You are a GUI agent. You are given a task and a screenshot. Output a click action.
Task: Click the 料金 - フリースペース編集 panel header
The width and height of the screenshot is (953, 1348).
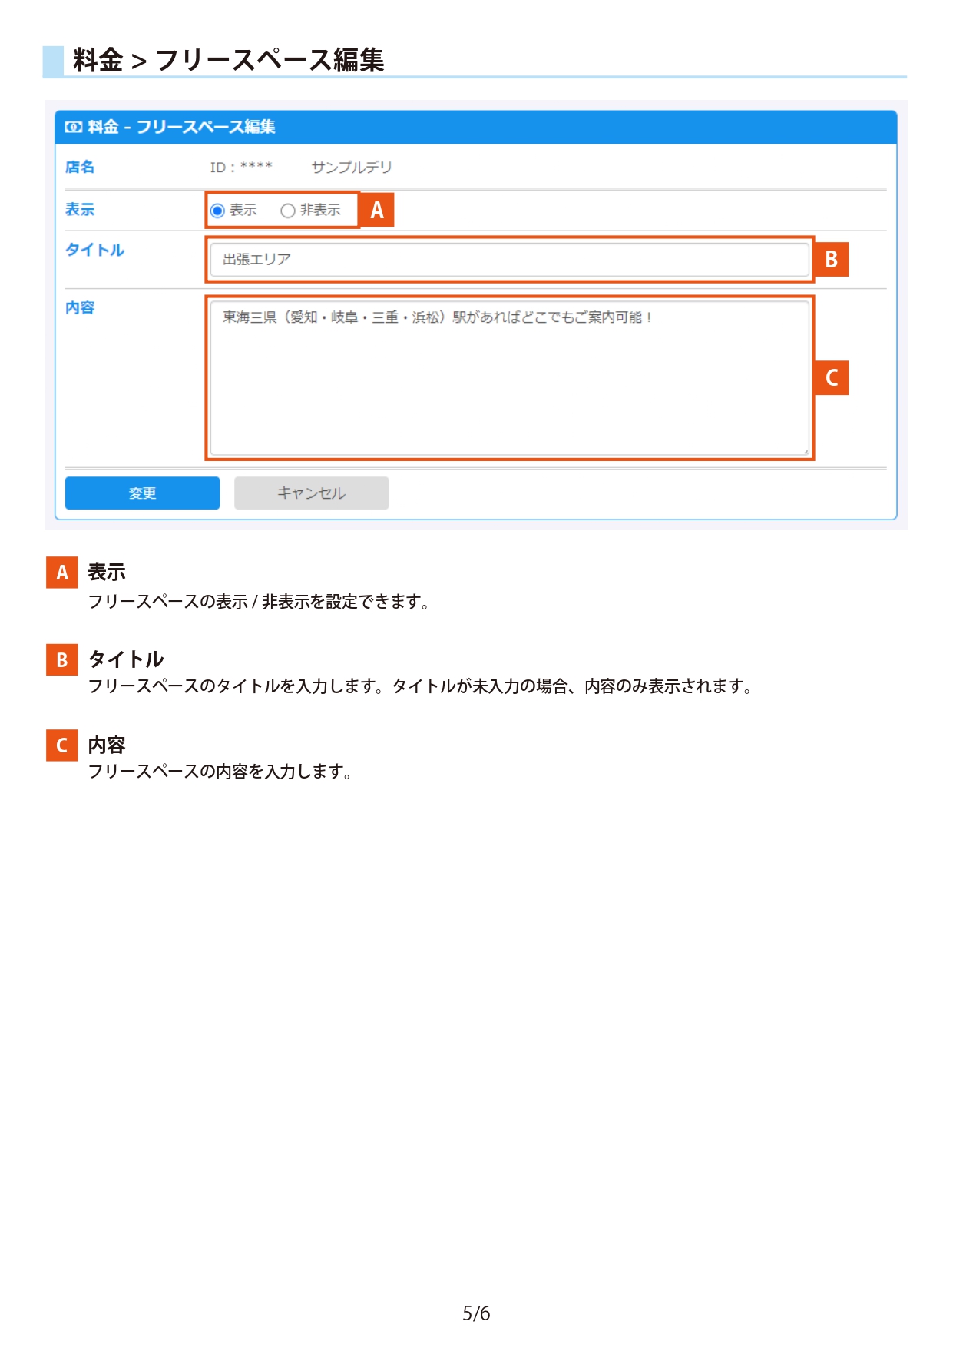tap(476, 128)
